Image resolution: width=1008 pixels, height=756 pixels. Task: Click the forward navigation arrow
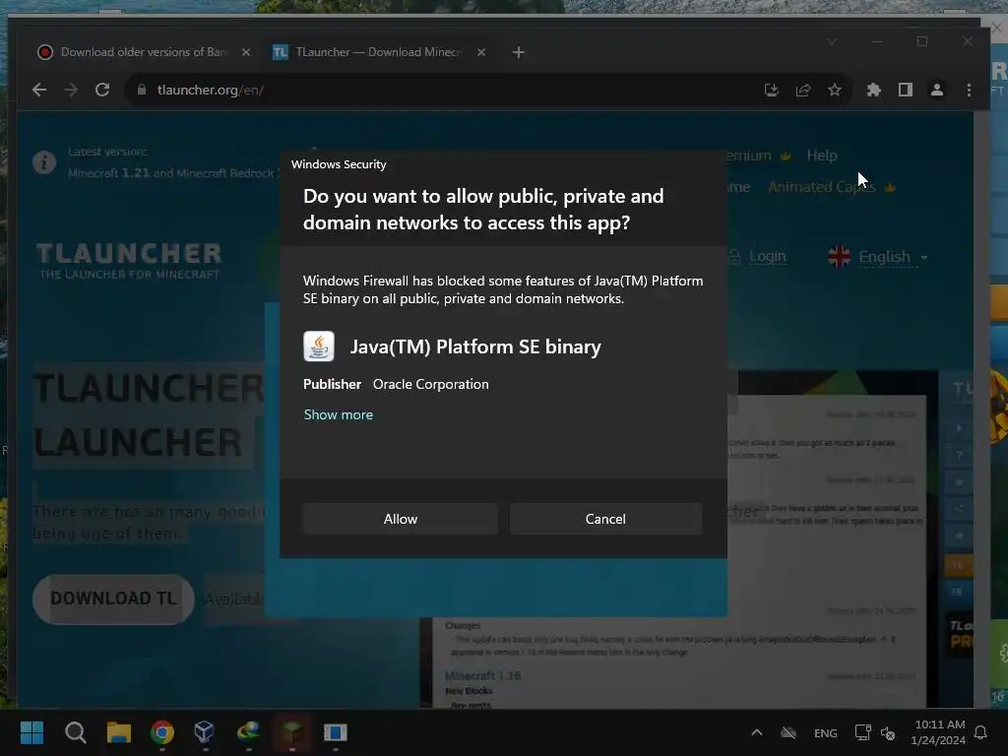71,90
